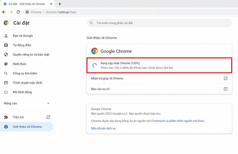Viewport: 238px width, 154px height.
Task: Click the Google Chrome card title
Action: click(116, 51)
